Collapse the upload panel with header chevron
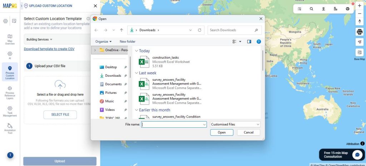This screenshot has height=166, width=366. 22,6
